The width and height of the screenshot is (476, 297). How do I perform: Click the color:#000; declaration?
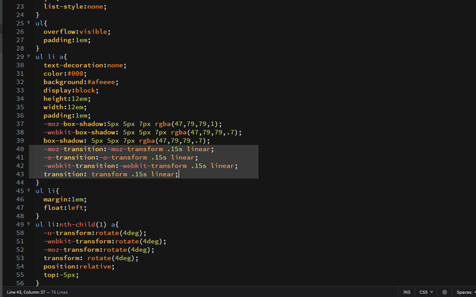(x=65, y=74)
